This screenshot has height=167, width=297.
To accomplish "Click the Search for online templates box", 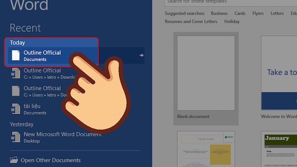I will pos(231,2).
